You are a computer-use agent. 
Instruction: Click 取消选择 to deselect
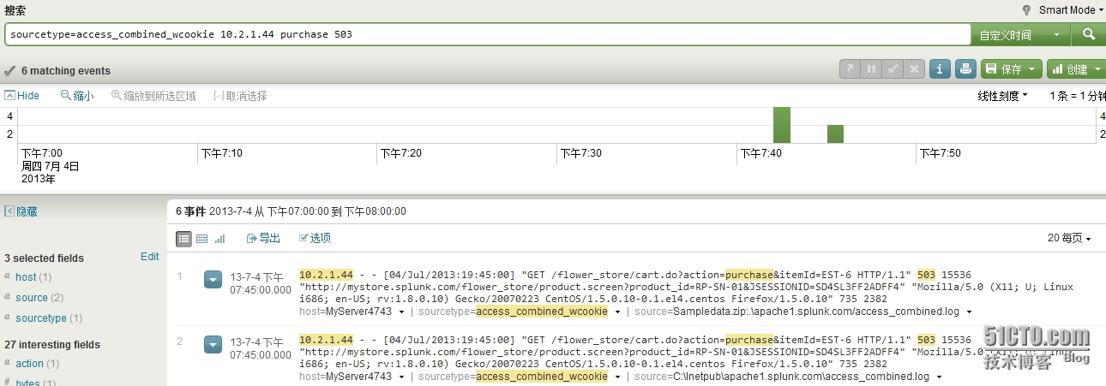(240, 96)
